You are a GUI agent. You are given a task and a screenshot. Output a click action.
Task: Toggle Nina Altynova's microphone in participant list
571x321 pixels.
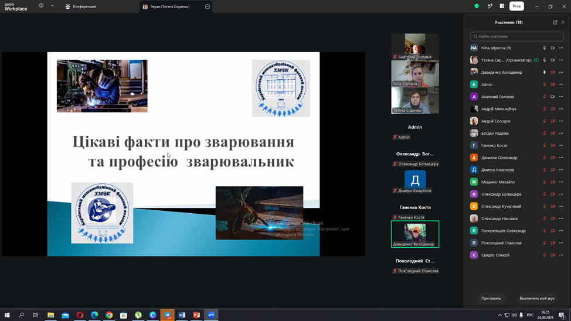(545, 48)
